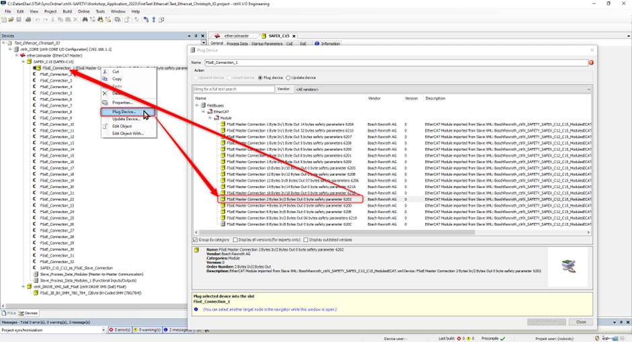Click the ethercatmaster node icon in tree
Screen dimensions: 632x342
coord(23,55)
